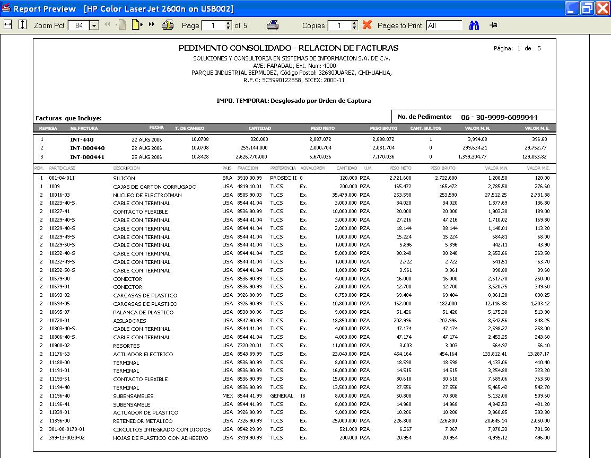Go to the next page icon
Screen dimensions: 611x458
(x=137, y=25)
